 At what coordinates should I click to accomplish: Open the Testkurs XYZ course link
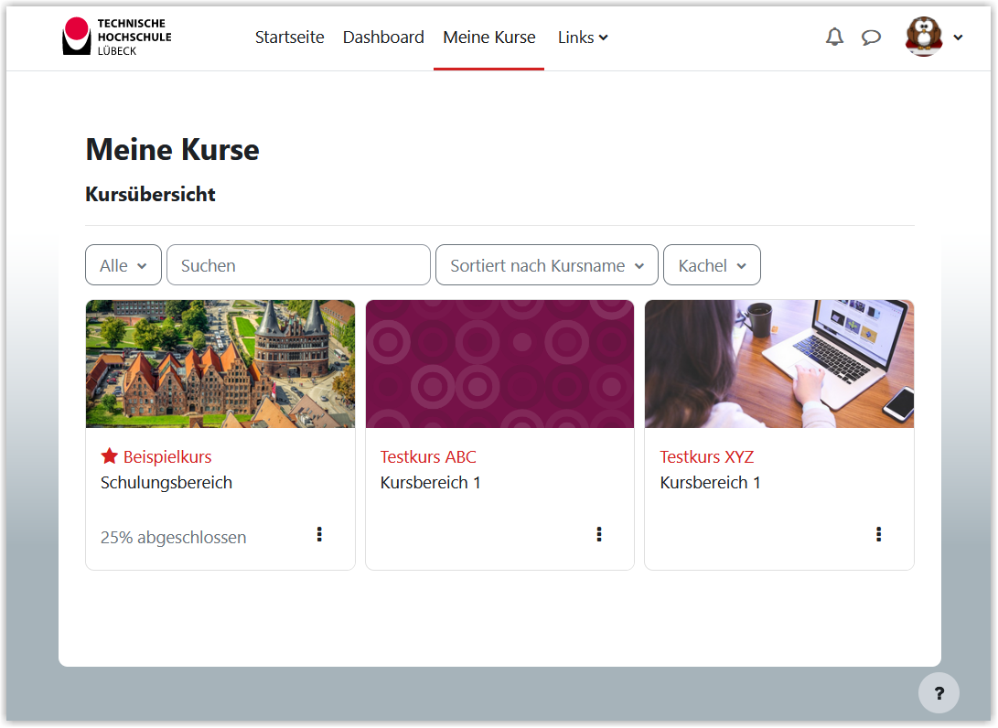(707, 457)
